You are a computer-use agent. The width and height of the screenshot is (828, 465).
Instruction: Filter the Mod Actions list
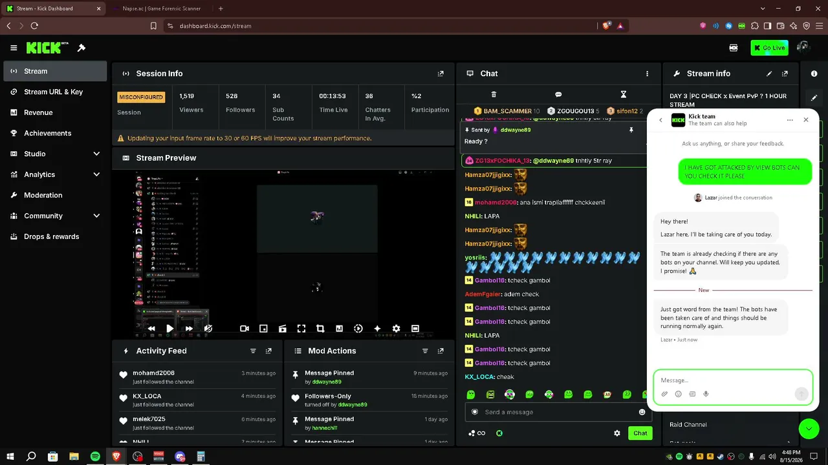pos(425,351)
